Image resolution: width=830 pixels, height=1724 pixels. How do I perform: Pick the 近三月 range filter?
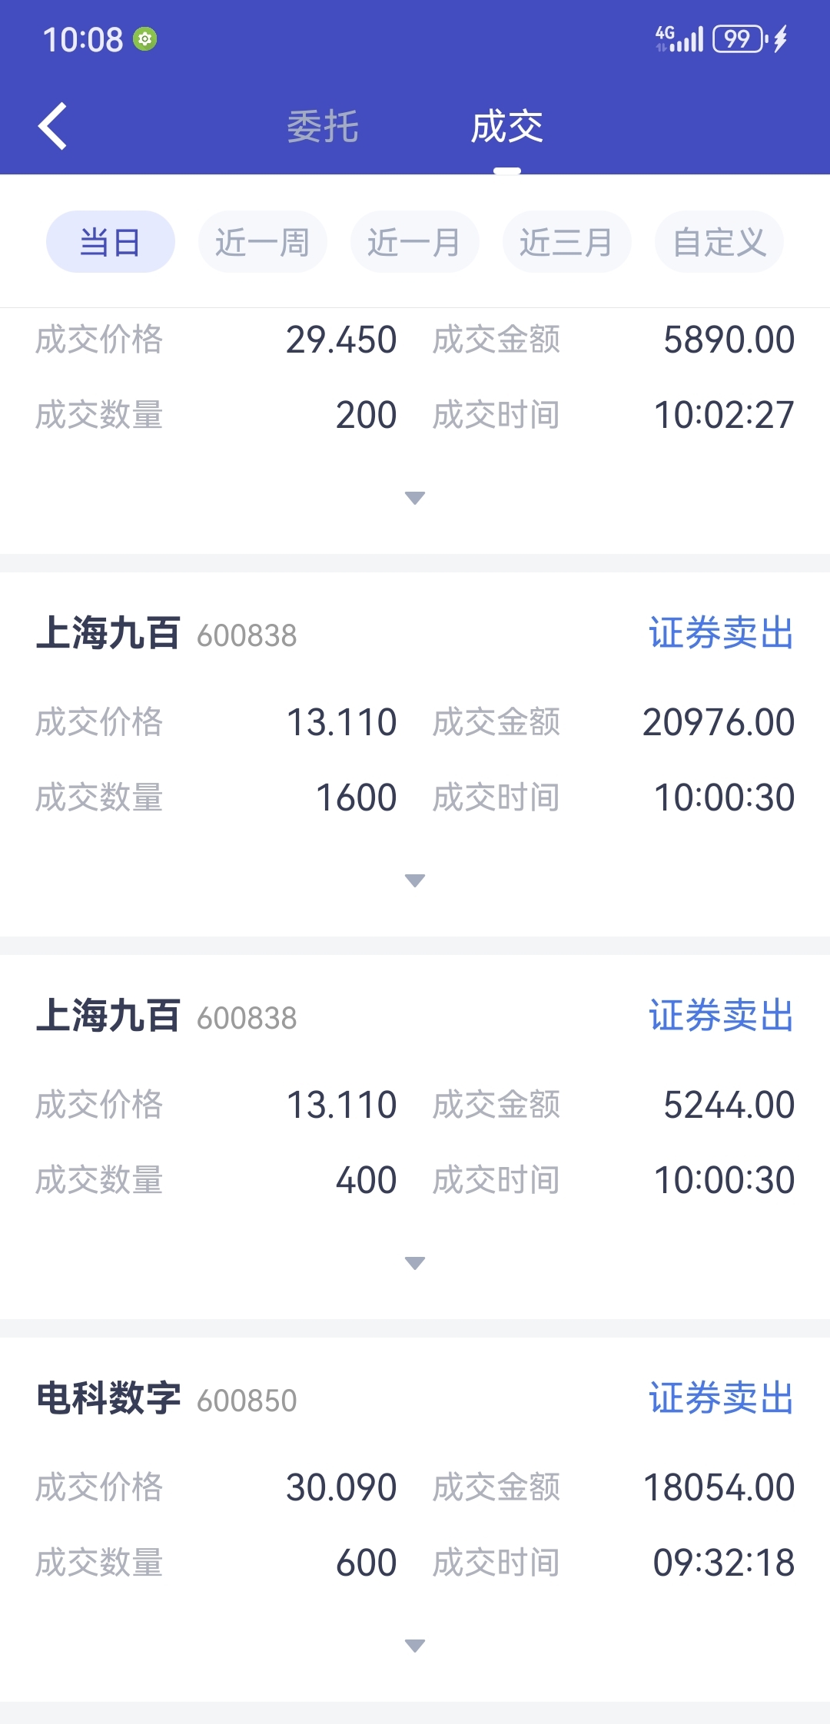[x=566, y=242]
